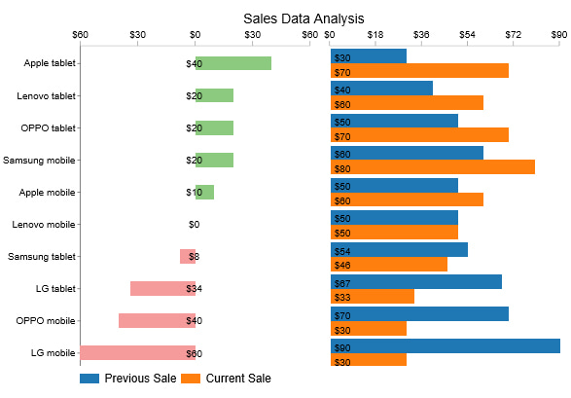The image size is (571, 398).
Task: Click the Apple mobile $10 green bar
Action: (x=204, y=193)
